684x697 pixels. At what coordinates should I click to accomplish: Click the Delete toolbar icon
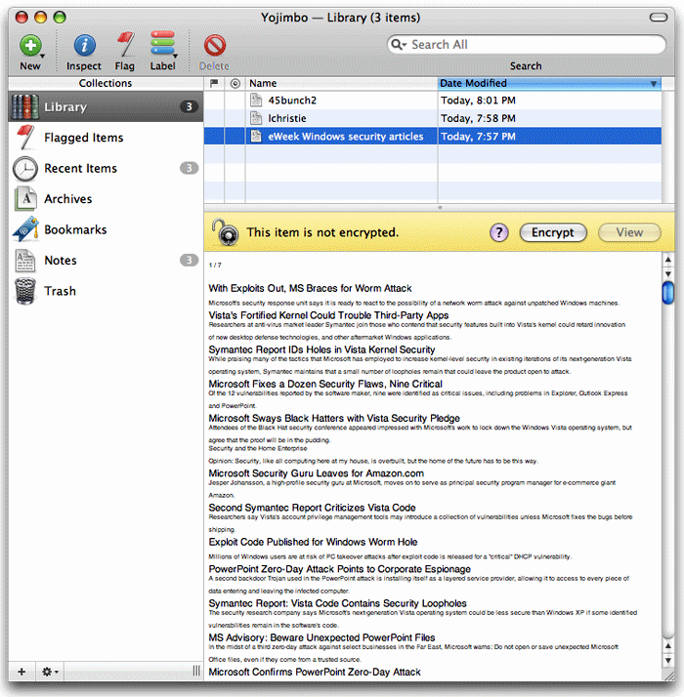(215, 45)
